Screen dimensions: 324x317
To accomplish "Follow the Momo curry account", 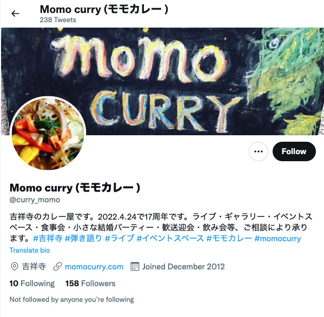I will tap(294, 151).
